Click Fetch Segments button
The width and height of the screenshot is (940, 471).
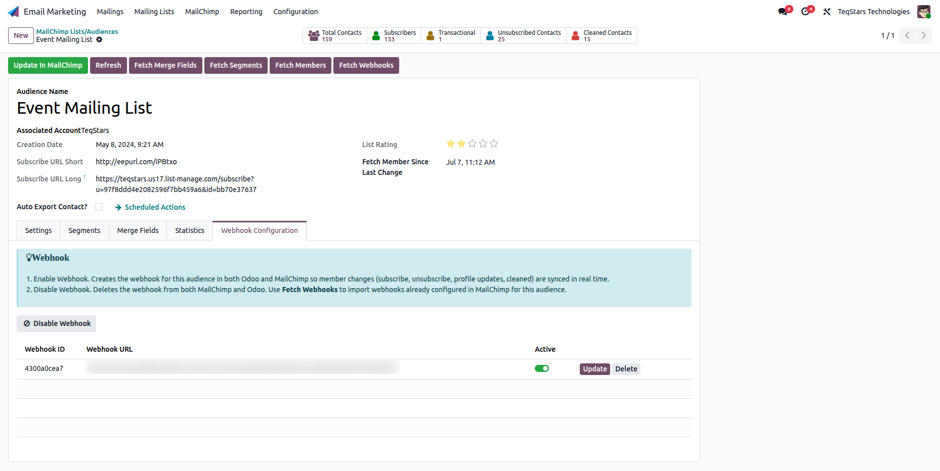(236, 65)
